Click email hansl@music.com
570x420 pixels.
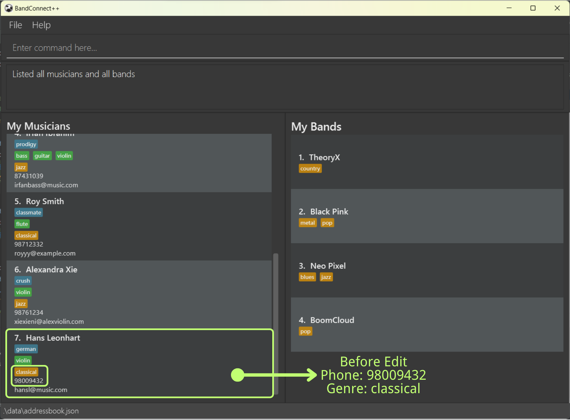click(41, 390)
